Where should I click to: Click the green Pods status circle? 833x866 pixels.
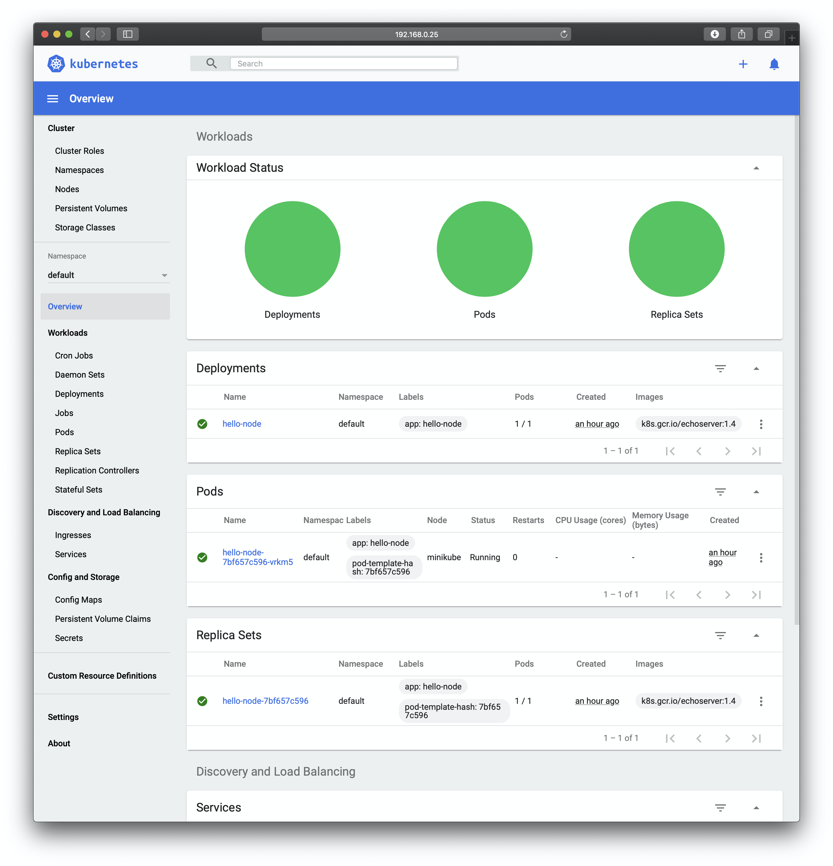(x=484, y=249)
